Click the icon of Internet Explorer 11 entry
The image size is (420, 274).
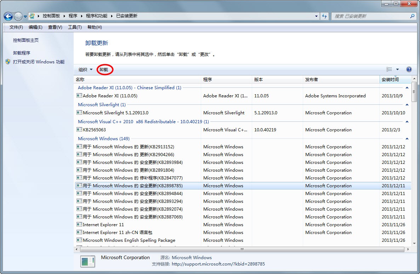coord(79,224)
